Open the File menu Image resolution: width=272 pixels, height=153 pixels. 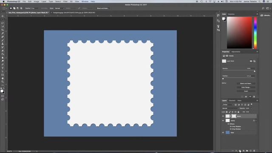point(24,1)
